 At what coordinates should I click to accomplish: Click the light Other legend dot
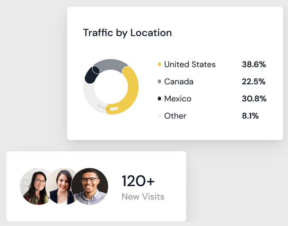click(x=159, y=116)
